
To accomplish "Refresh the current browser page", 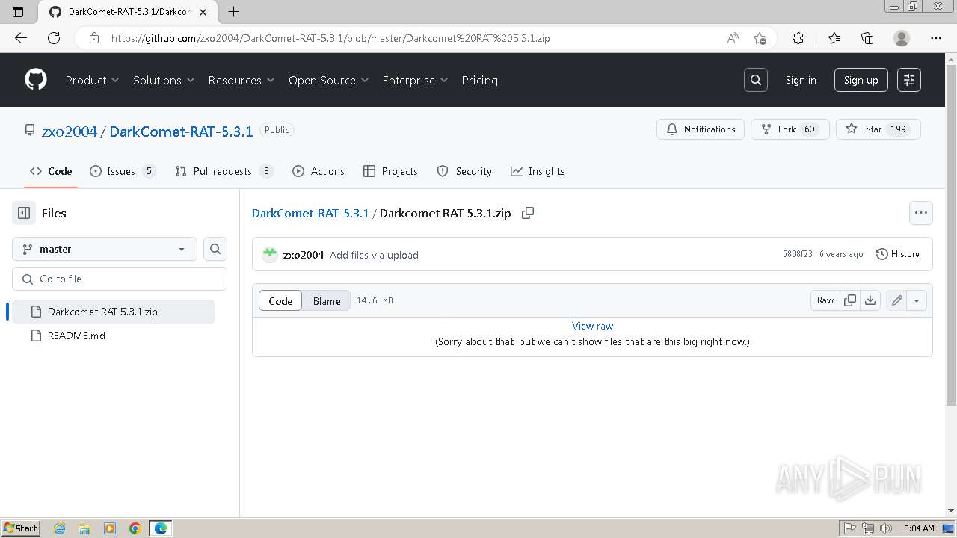I will pos(54,38).
